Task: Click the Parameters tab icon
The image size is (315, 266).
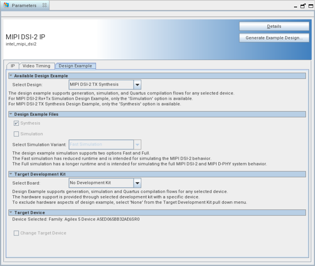Action: click(6, 5)
